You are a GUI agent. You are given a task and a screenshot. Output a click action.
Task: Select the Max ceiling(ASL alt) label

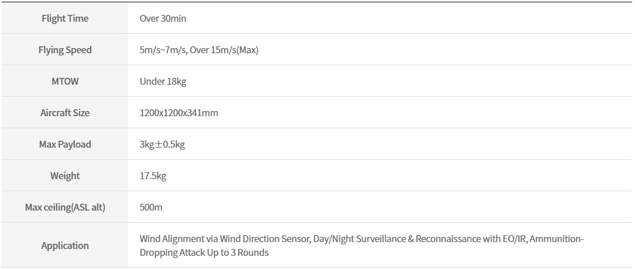click(65, 208)
